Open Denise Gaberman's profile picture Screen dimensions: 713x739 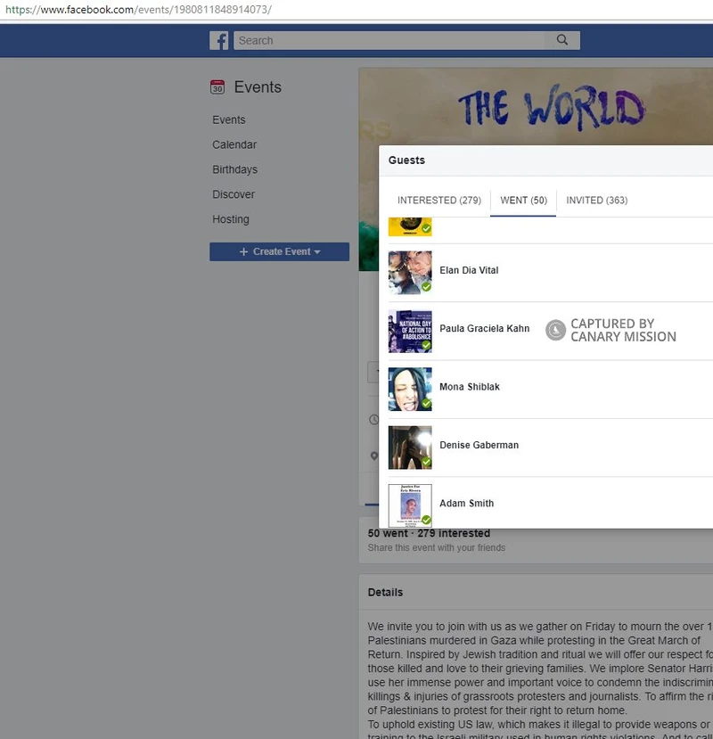point(410,448)
